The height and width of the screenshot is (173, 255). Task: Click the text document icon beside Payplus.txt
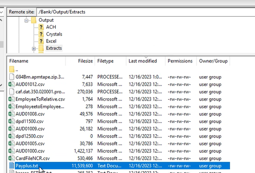[x=12, y=166]
